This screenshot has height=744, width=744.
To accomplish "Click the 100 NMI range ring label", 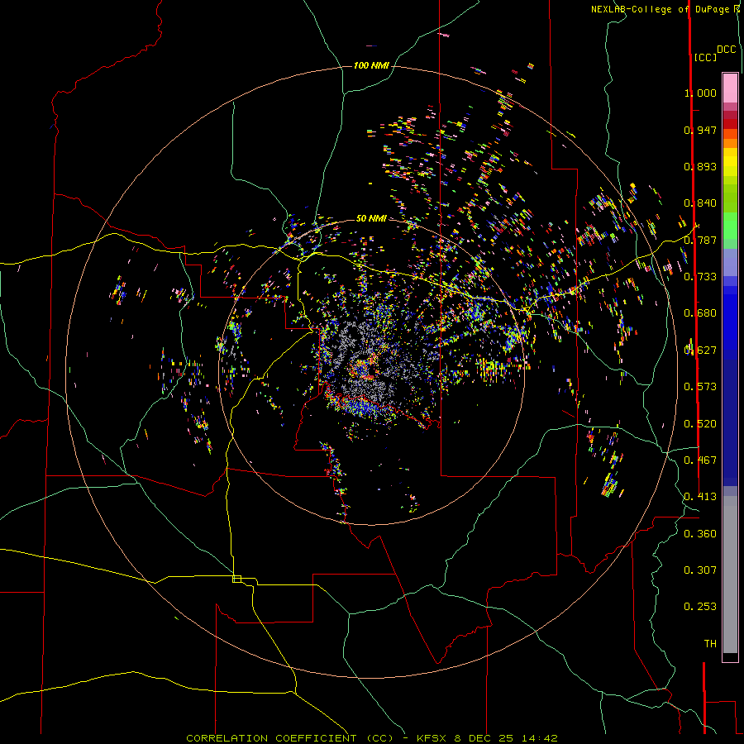I will pyautogui.click(x=371, y=65).
